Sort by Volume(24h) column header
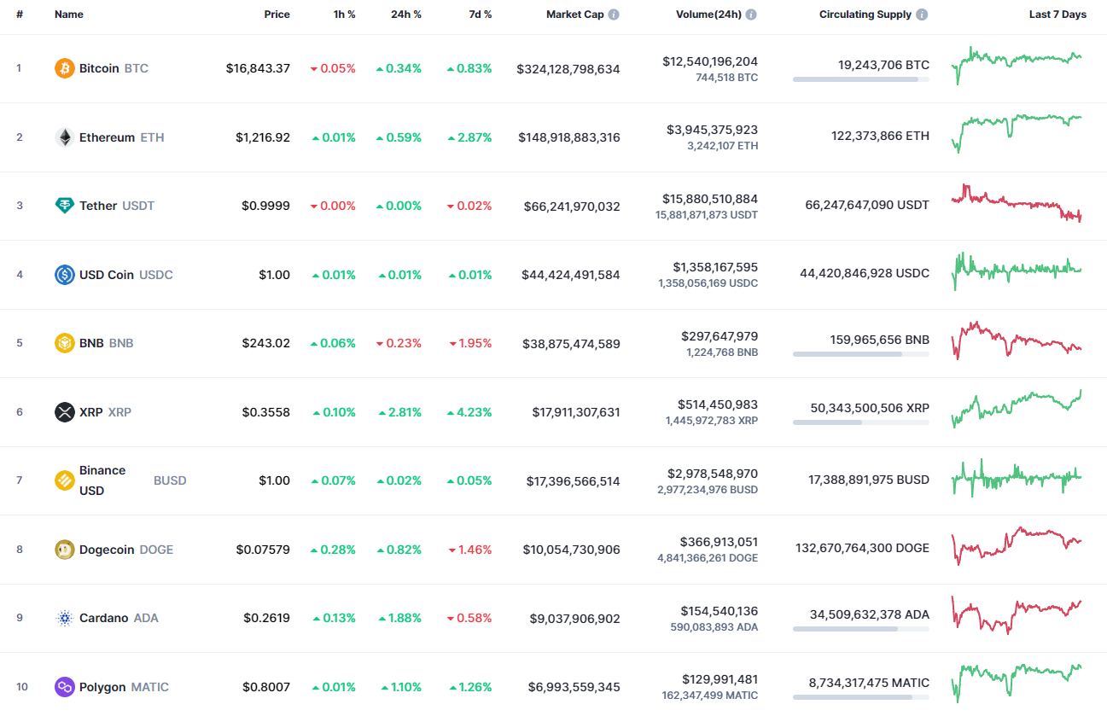The image size is (1107, 716). pyautogui.click(x=708, y=15)
